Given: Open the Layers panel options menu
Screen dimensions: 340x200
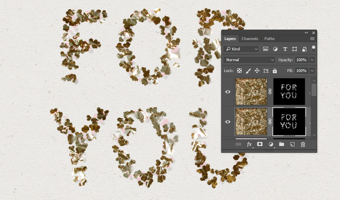Looking at the screenshot, I should point(312,39).
